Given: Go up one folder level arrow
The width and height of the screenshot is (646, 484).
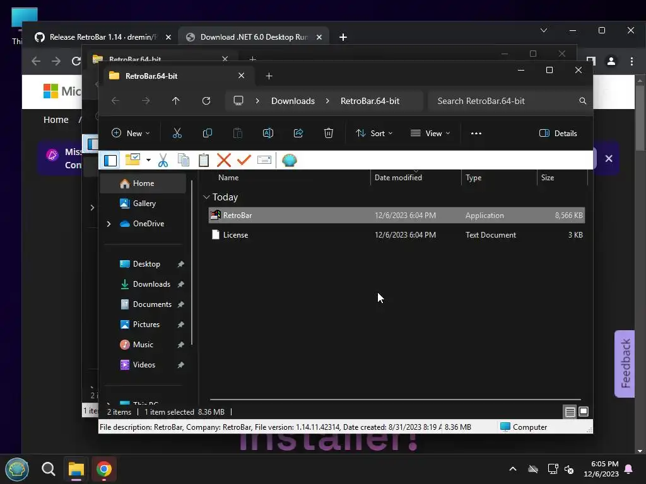Looking at the screenshot, I should coord(176,101).
